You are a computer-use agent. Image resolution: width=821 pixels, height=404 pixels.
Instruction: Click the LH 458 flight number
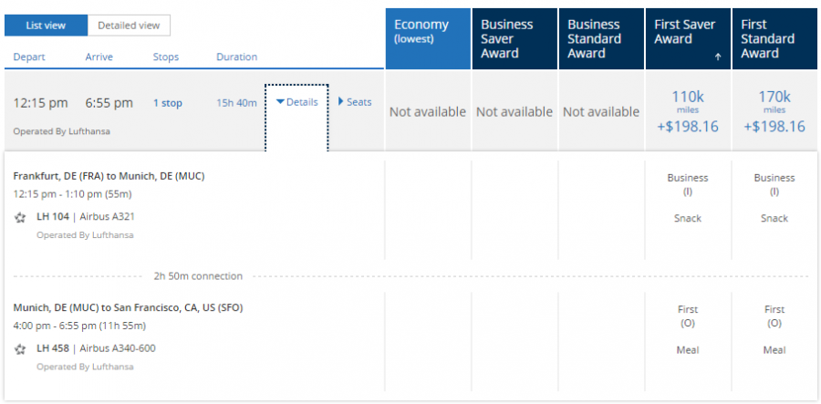[52, 348]
